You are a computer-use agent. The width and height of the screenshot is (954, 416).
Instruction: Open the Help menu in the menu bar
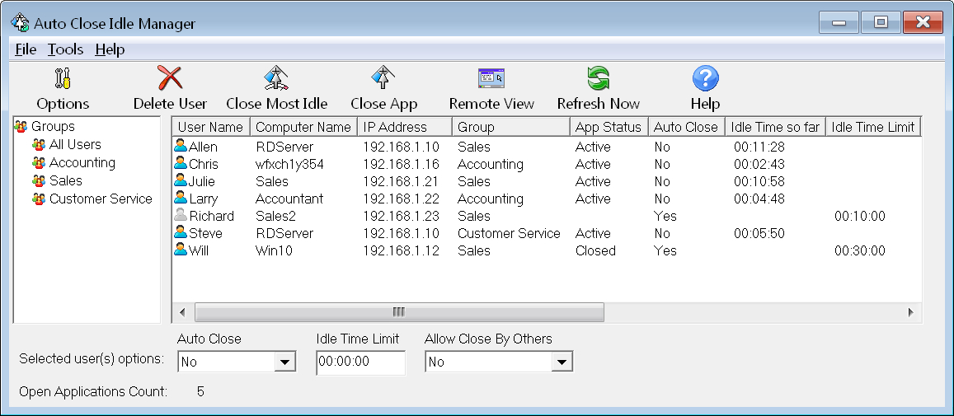tap(110, 50)
